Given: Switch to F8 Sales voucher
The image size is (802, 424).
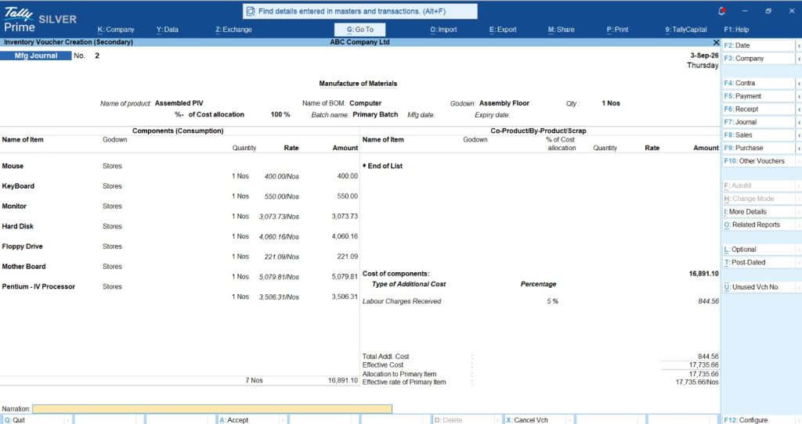Looking at the screenshot, I should click(758, 135).
